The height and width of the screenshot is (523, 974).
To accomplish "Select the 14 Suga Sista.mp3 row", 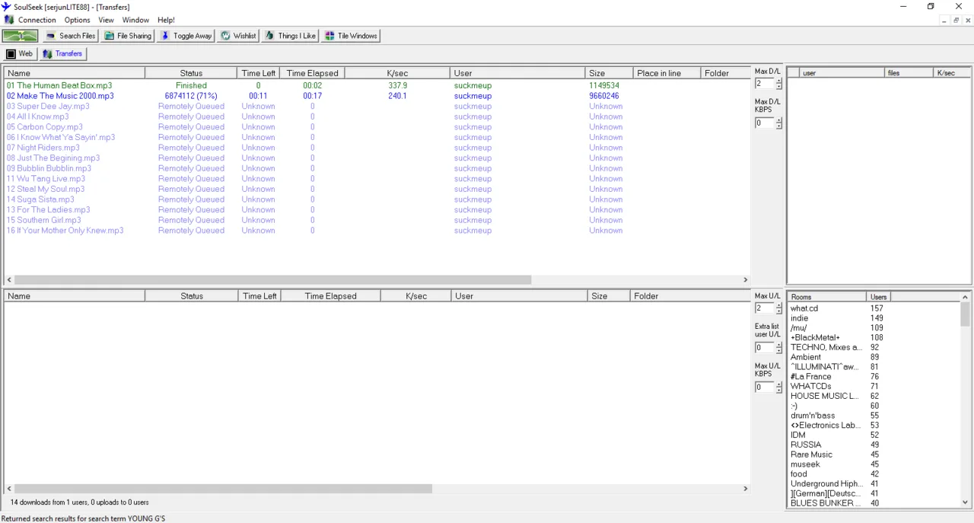I will [x=40, y=199].
